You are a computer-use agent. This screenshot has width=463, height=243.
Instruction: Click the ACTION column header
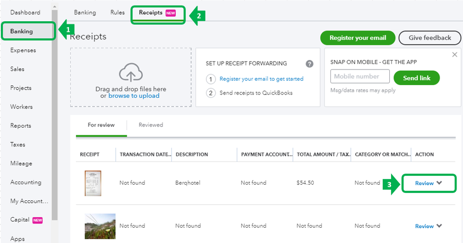[x=425, y=155]
